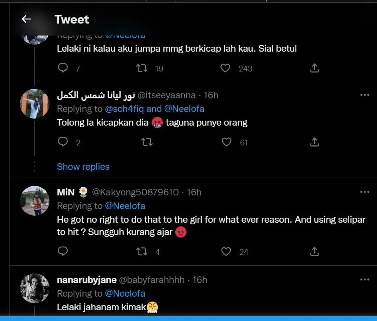Retweet the tweet with 19 retweets
377x321 pixels.
(x=142, y=68)
